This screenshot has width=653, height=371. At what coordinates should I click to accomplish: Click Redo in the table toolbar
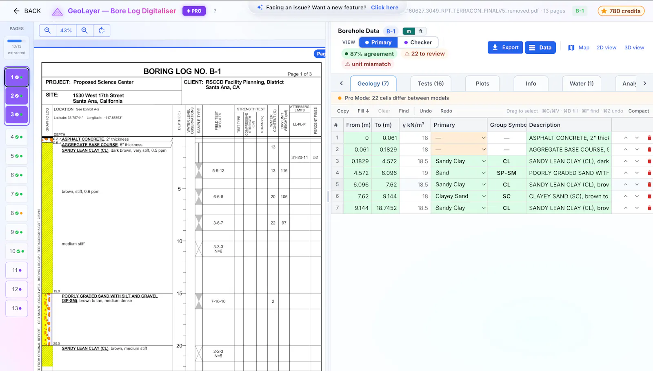point(446,111)
